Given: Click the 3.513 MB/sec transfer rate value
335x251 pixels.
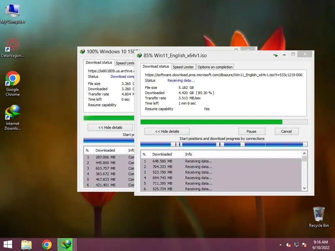Looking at the screenshot, I should click(x=189, y=98).
